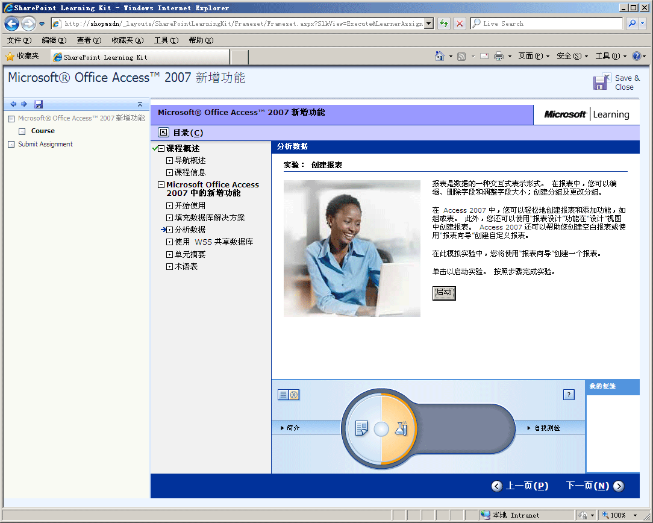Click the Stop loading red X icon

[x=460, y=23]
